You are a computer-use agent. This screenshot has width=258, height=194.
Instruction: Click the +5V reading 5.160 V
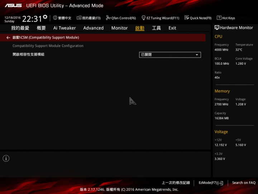pos(241,145)
